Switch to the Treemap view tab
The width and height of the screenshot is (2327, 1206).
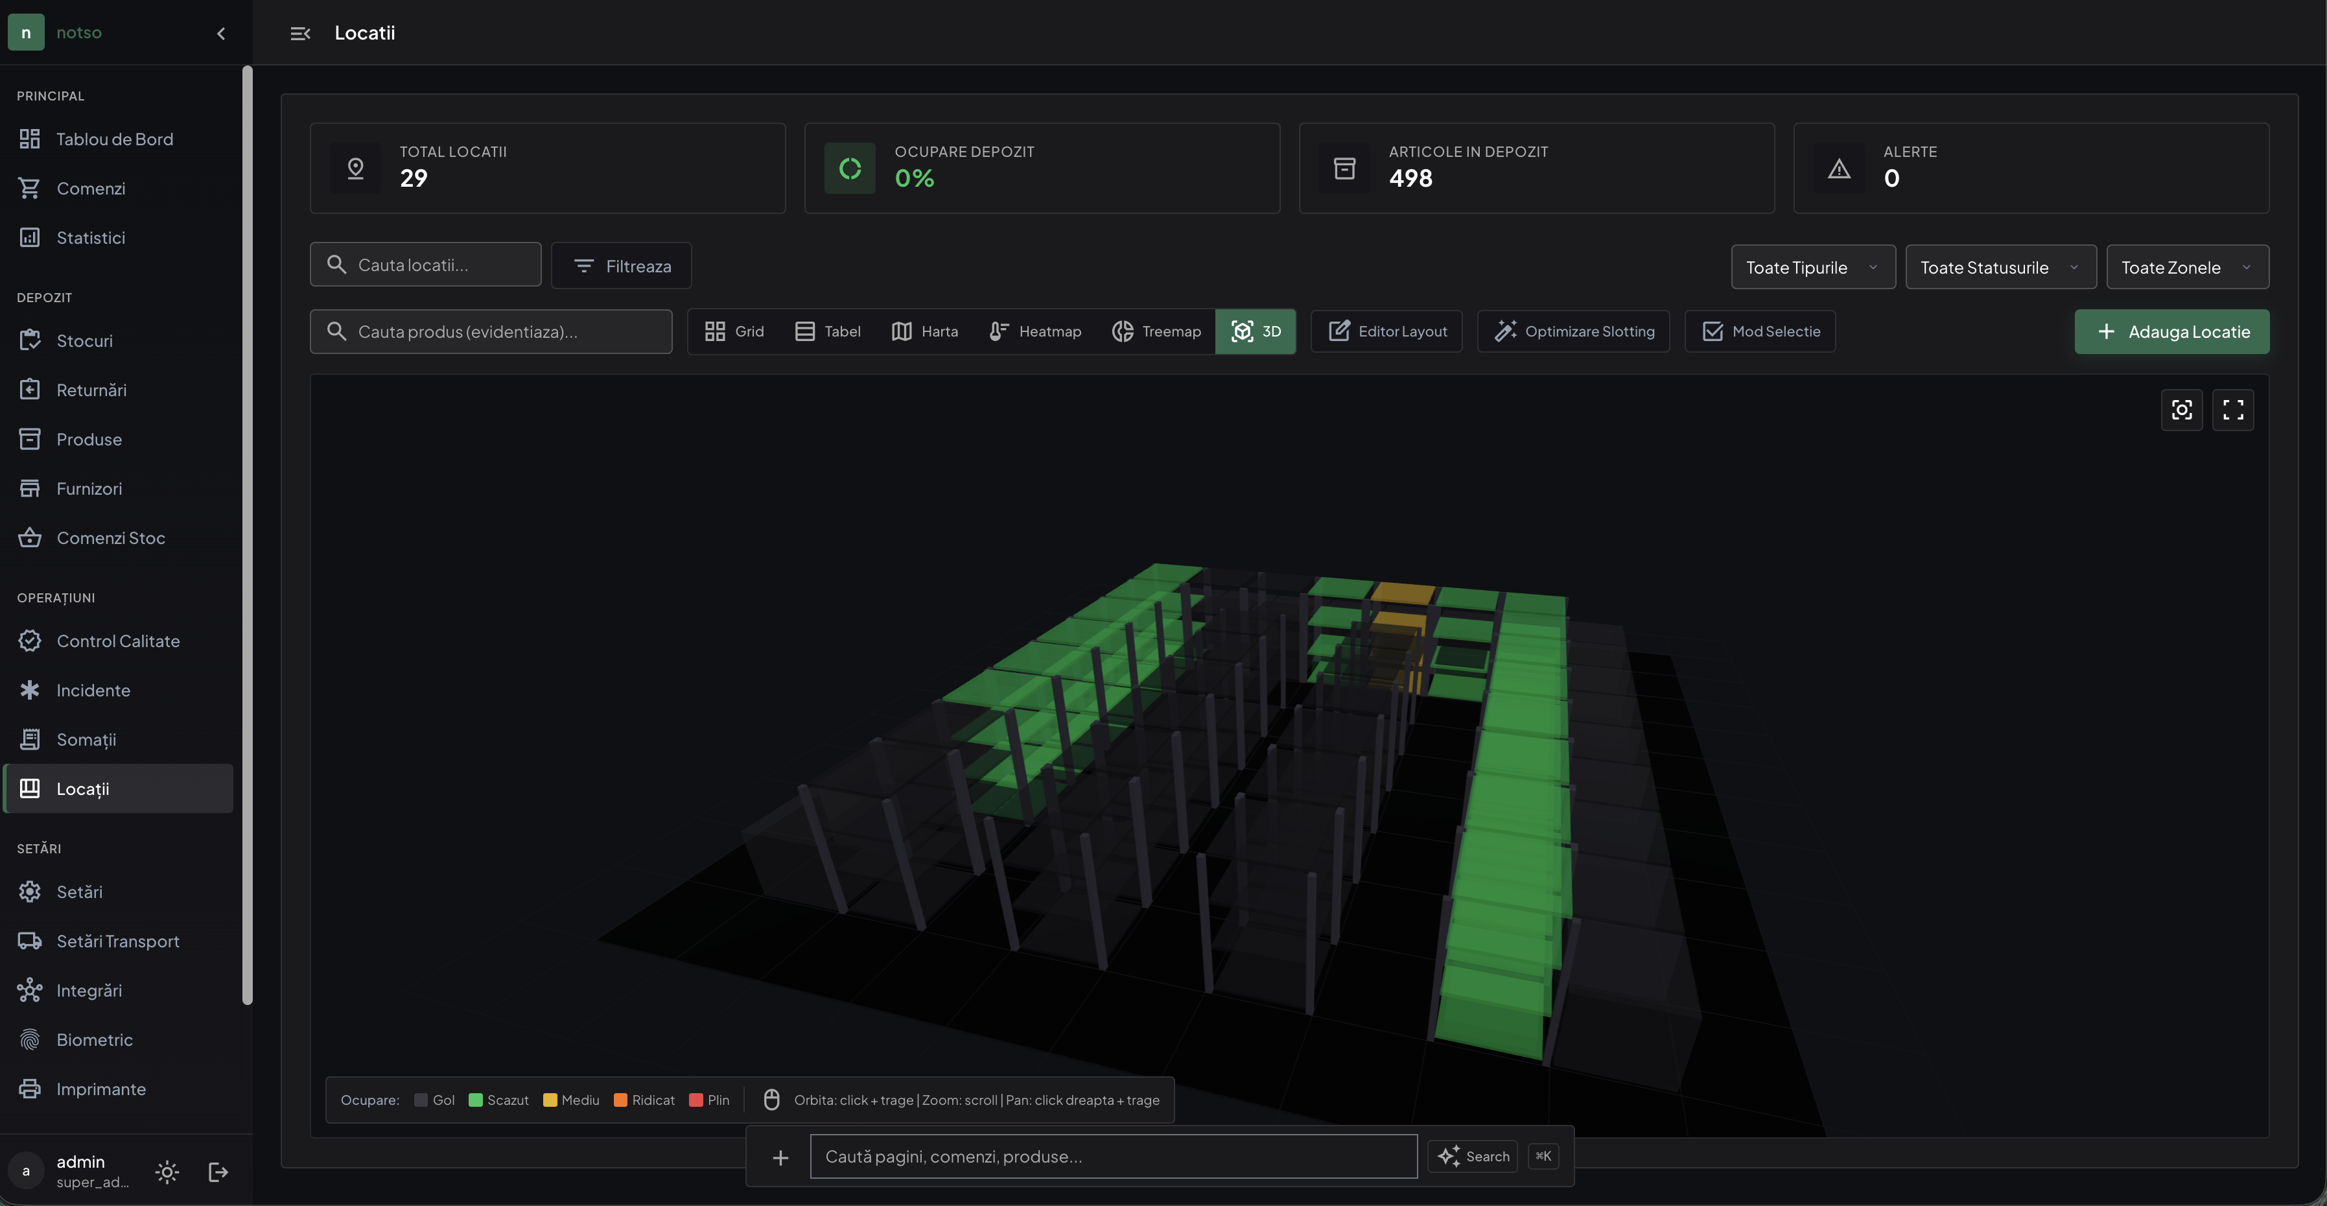pos(1156,331)
